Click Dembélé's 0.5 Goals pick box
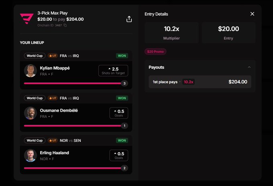This screenshot has width=273, height=186. 119,113
